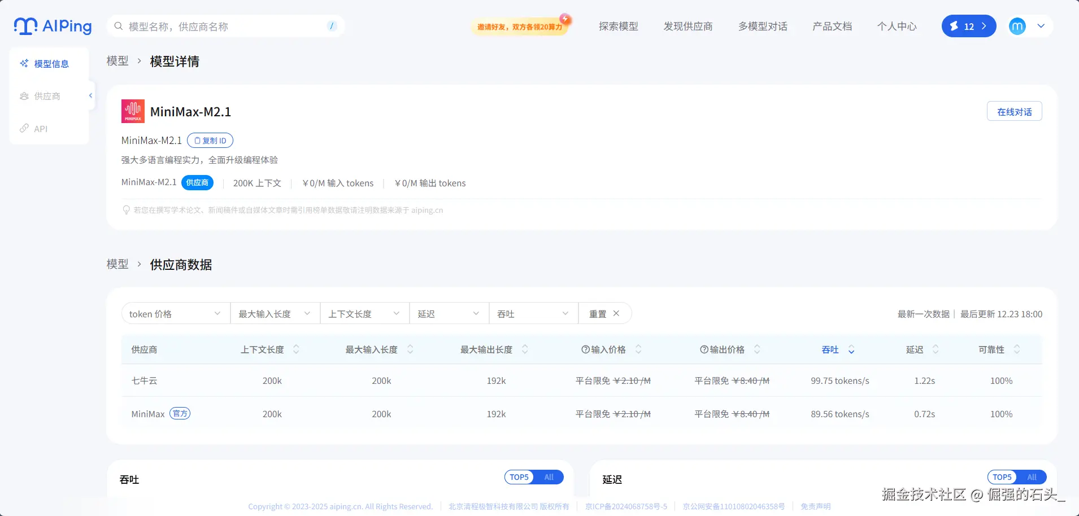Go to 模型 breadcrumb above 模型详情
1079x516 pixels.
pos(118,61)
